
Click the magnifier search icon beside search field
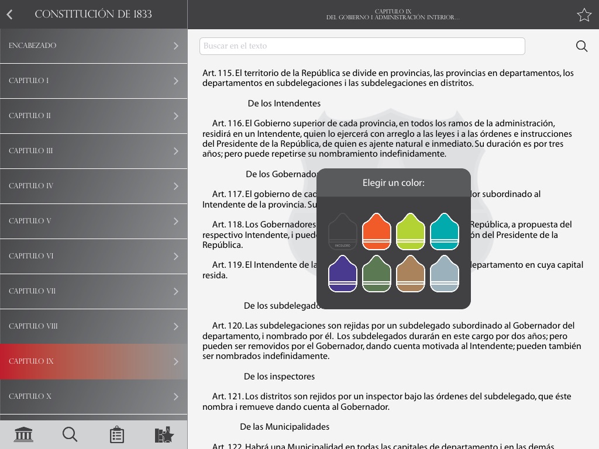click(581, 46)
